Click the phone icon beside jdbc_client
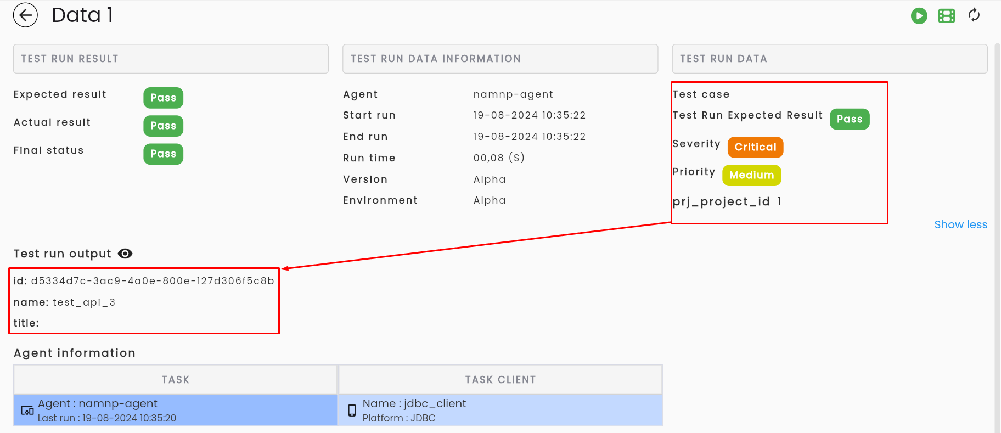The height and width of the screenshot is (433, 1001). pyautogui.click(x=352, y=410)
